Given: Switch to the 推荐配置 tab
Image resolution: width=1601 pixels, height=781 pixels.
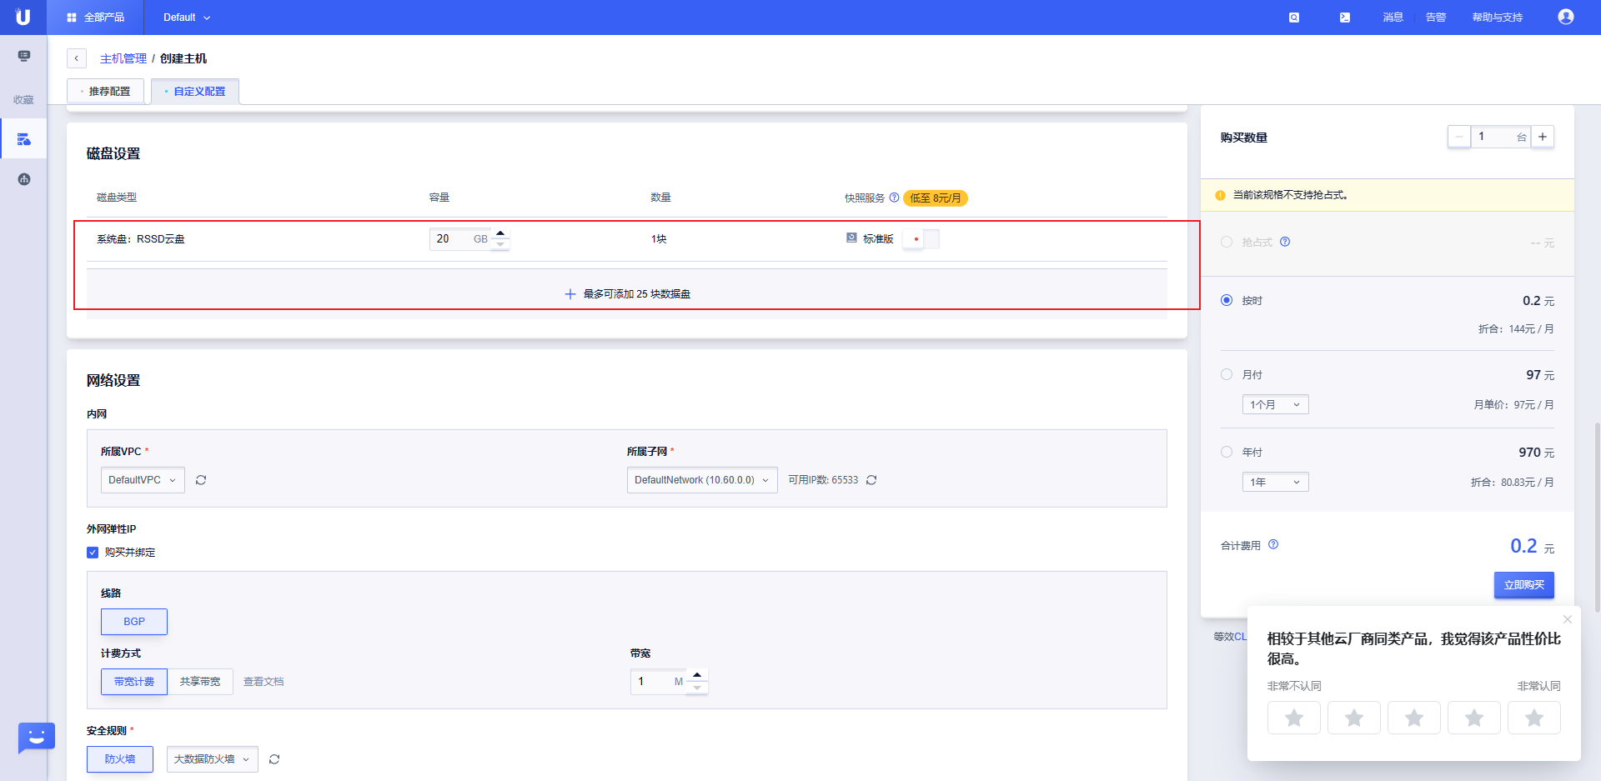Looking at the screenshot, I should click(105, 92).
